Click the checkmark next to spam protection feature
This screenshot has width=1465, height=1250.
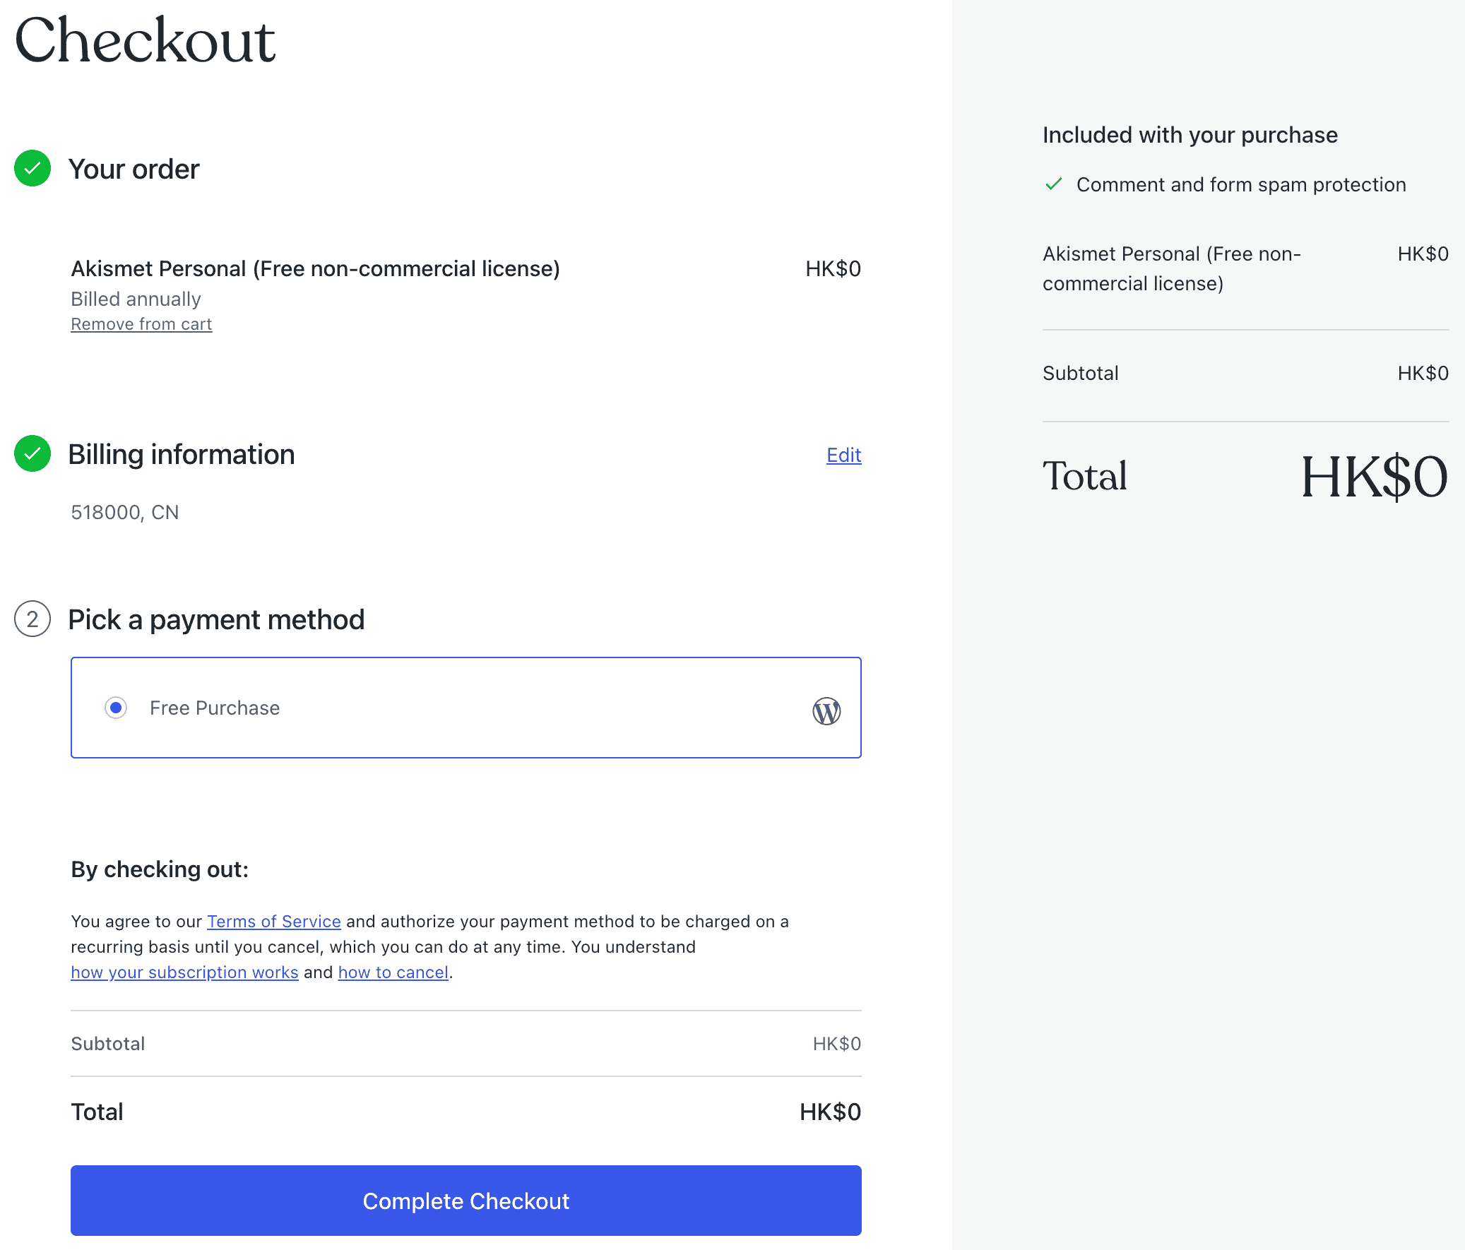click(x=1053, y=184)
